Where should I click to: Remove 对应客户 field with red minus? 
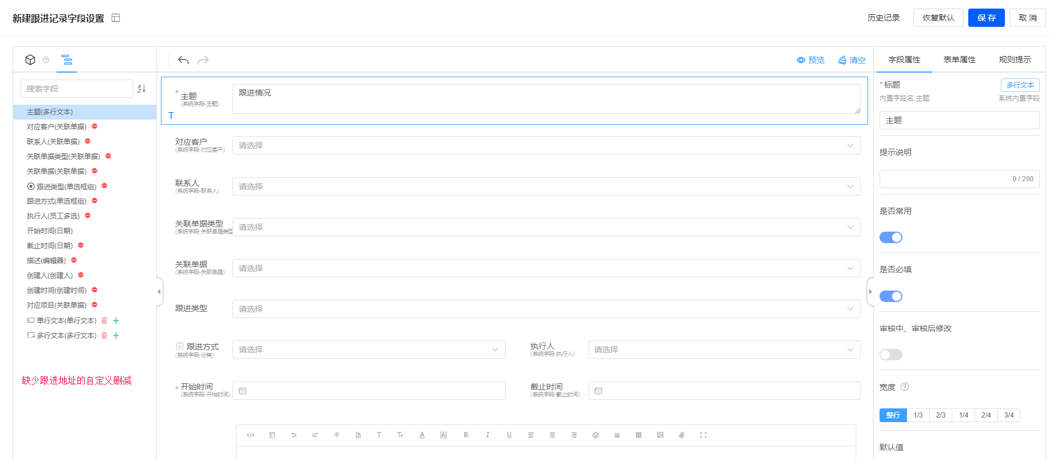tap(94, 126)
